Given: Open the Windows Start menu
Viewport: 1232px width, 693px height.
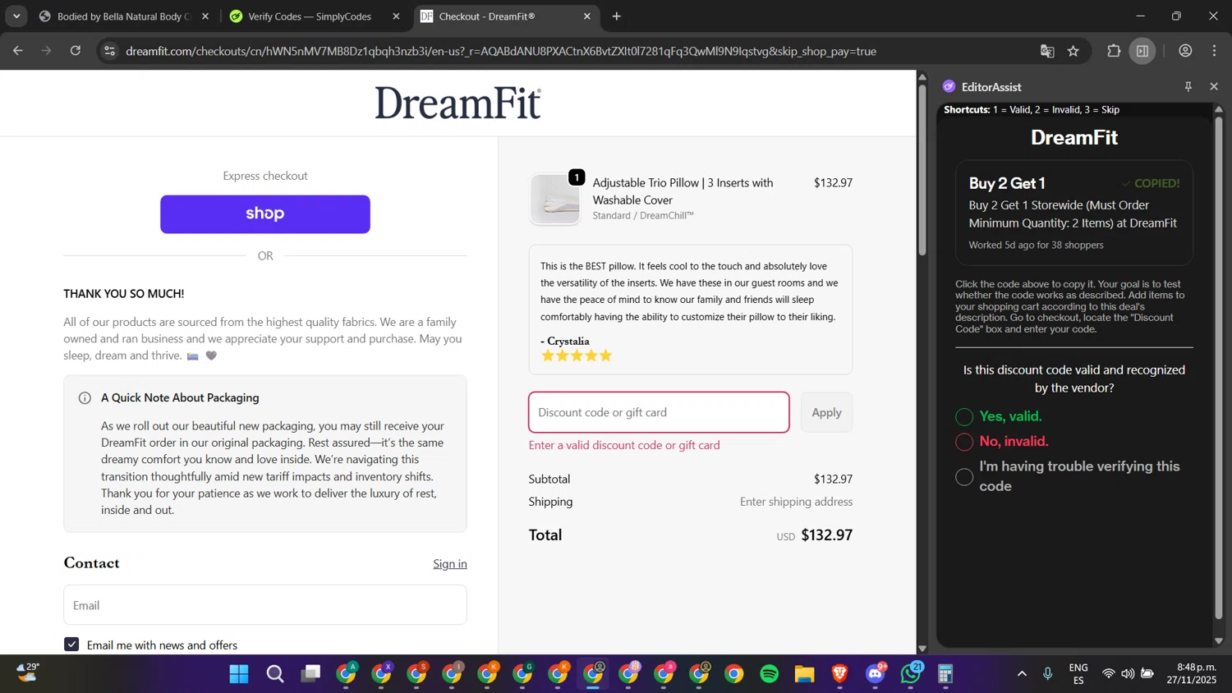Looking at the screenshot, I should pyautogui.click(x=239, y=674).
